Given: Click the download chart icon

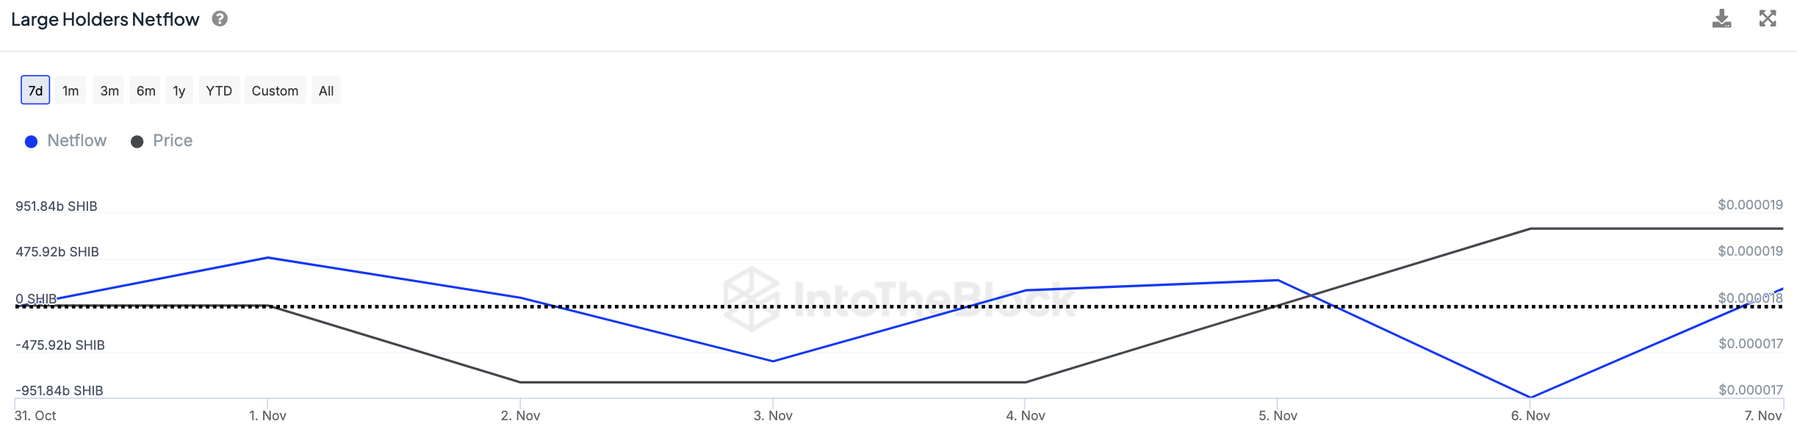Looking at the screenshot, I should 1721,19.
